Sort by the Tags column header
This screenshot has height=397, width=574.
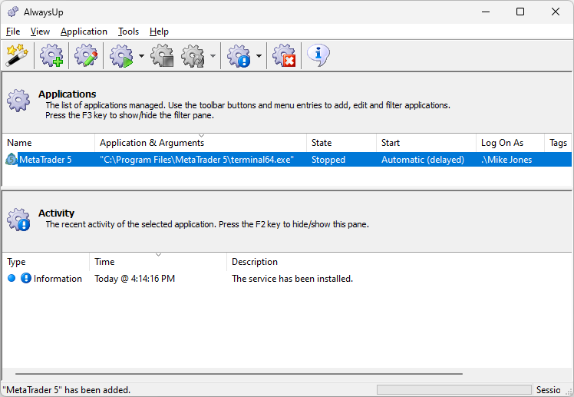click(x=558, y=143)
